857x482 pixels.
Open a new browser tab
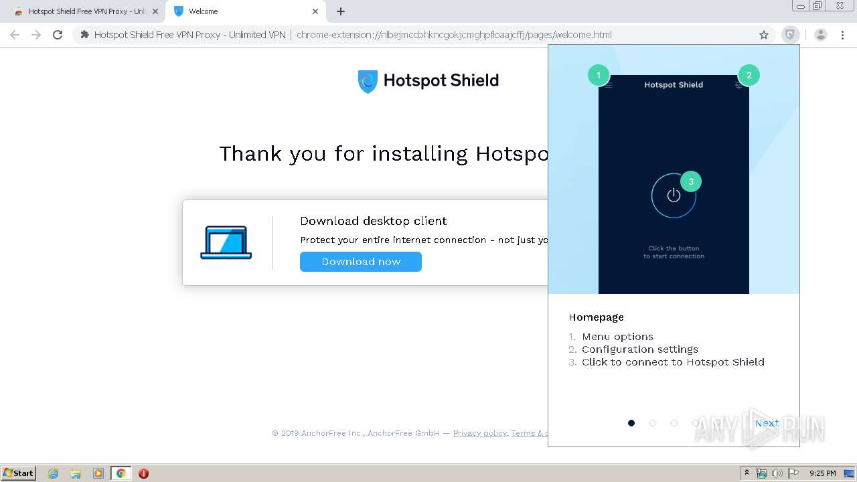(x=341, y=11)
